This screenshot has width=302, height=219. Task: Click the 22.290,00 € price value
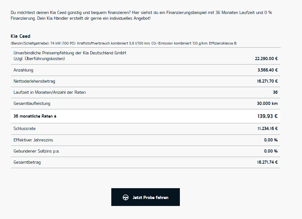point(266,58)
